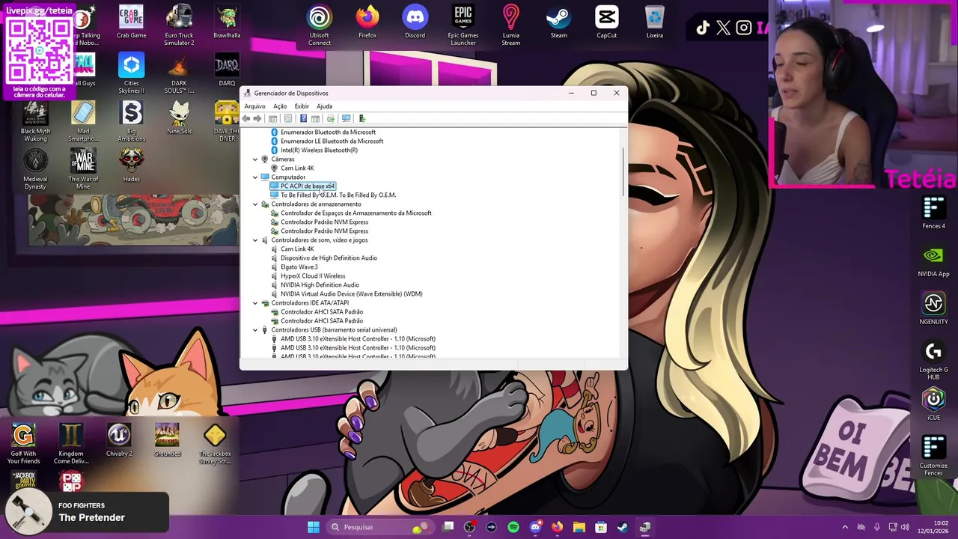Viewport: 958px width, 539px height.
Task: Collapse Controladores IDE ATA/ATAPI category
Action: point(255,303)
